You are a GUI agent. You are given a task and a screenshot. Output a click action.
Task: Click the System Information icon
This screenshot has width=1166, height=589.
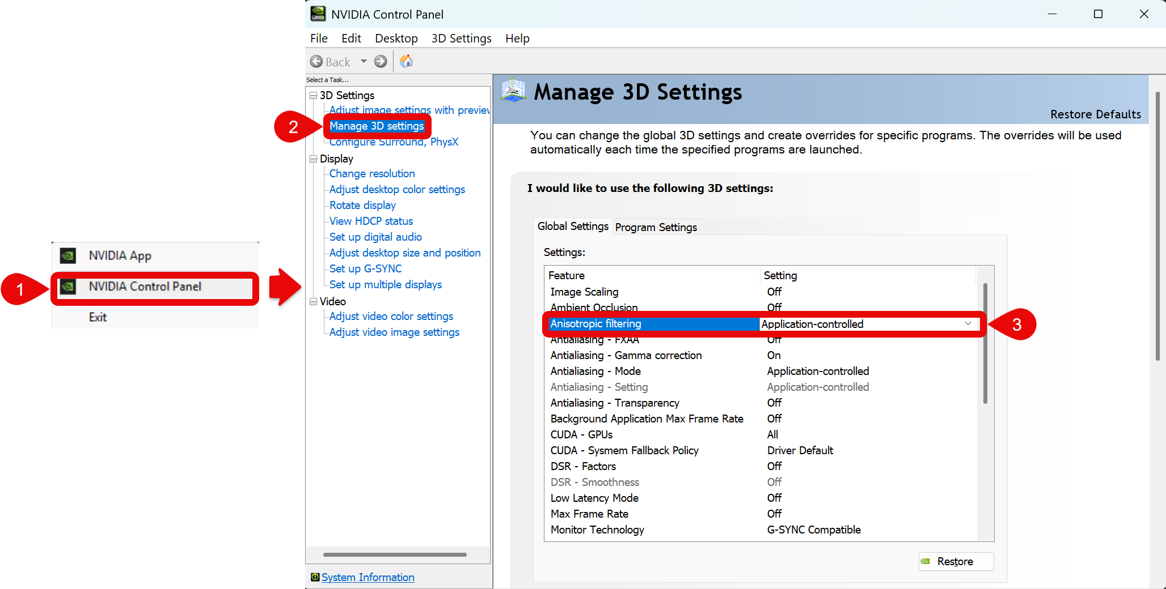[315, 577]
